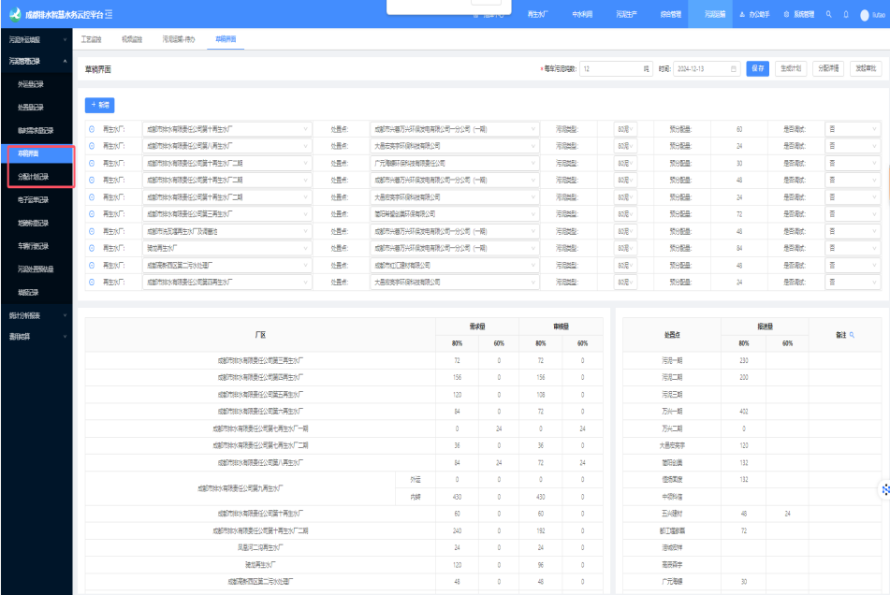Open 处置点 dropdown in third row
890x595 pixels.
pyautogui.click(x=455, y=163)
